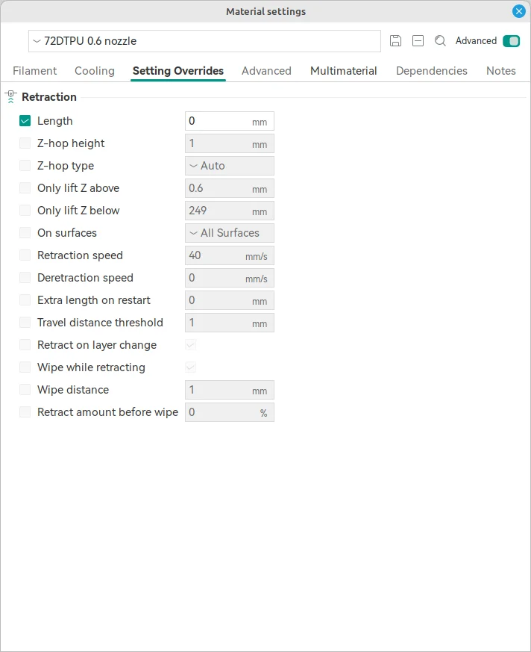
Task: Open the Multimaterial tab
Action: coord(343,71)
